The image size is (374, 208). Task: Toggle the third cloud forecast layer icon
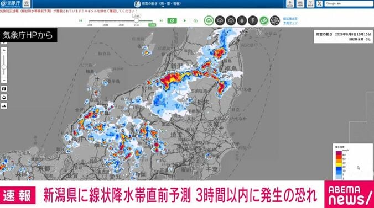tap(231, 21)
